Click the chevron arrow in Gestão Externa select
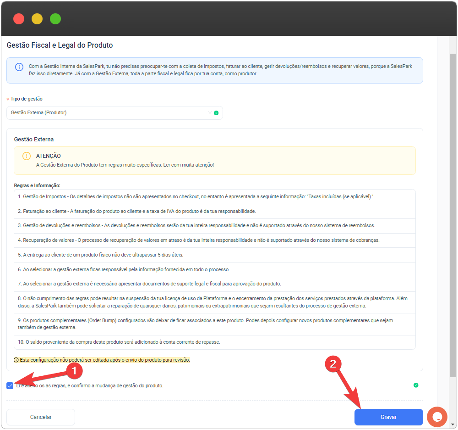The height and width of the screenshot is (430, 458). click(210, 113)
